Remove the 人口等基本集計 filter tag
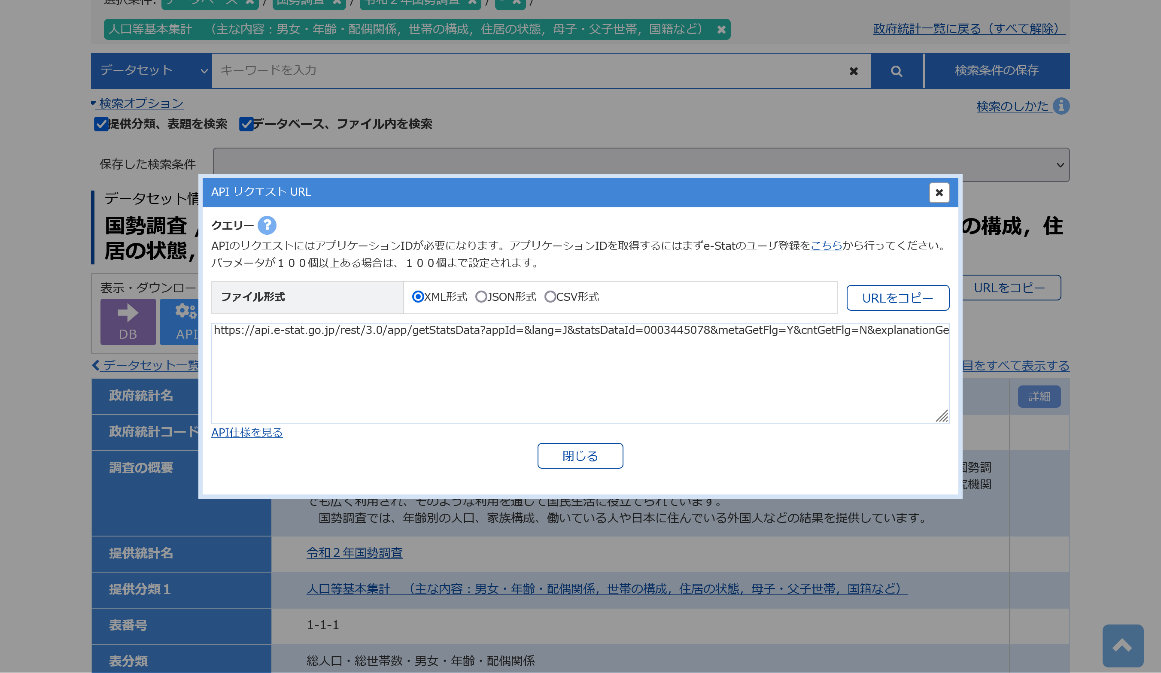This screenshot has height=673, width=1161. [721, 30]
